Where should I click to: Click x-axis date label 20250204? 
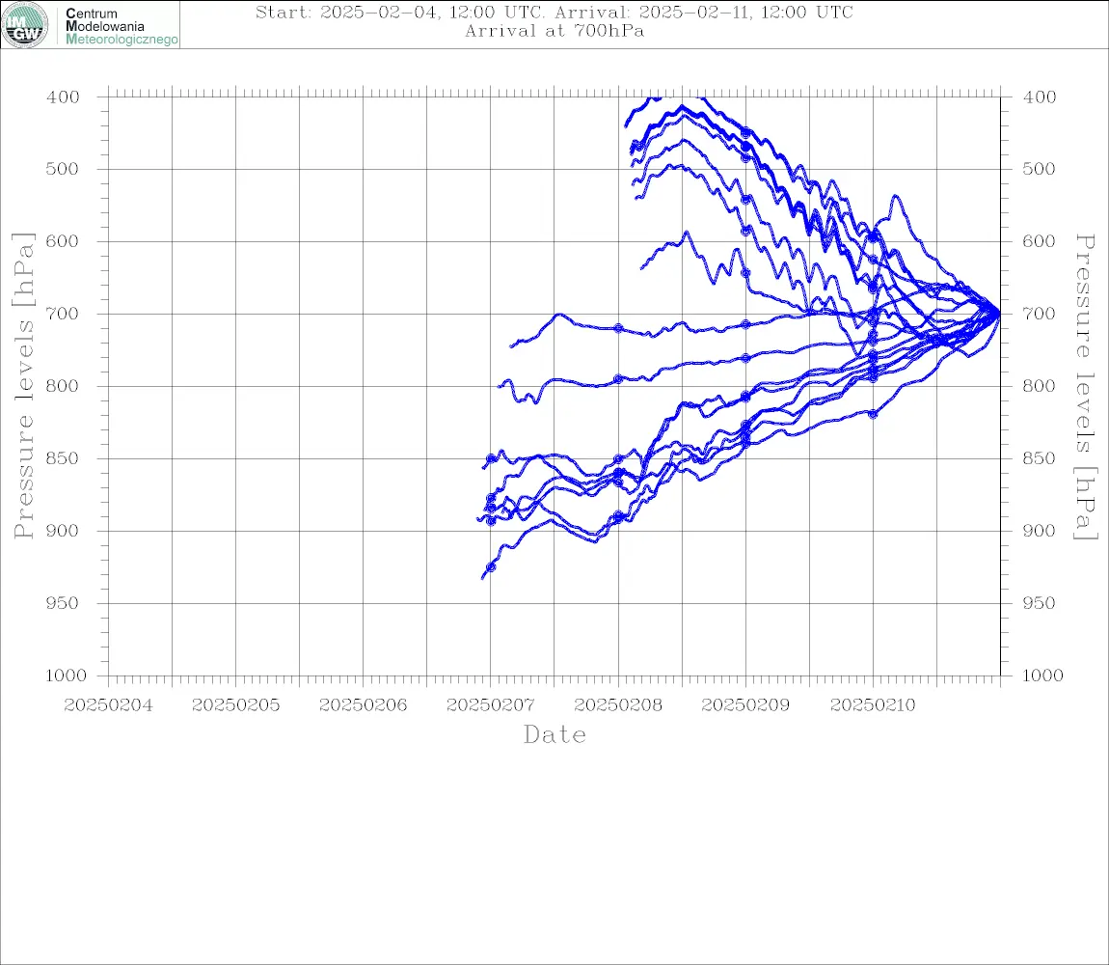click(108, 705)
